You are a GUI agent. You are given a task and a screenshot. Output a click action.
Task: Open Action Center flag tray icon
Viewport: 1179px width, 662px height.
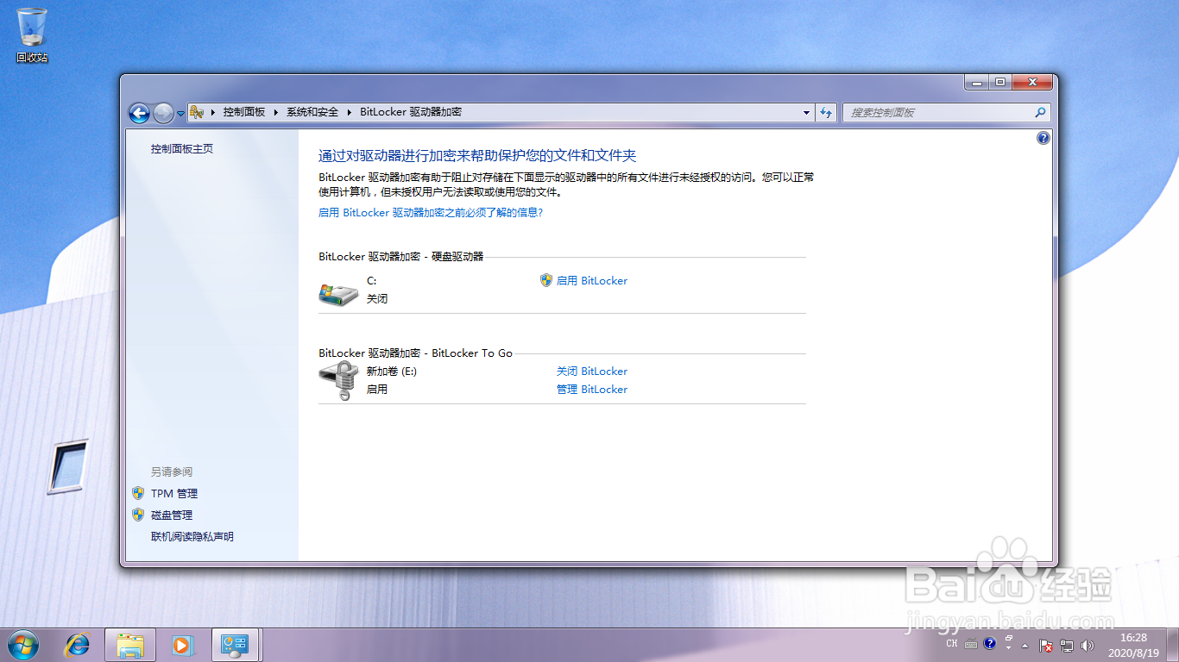pyautogui.click(x=1045, y=645)
